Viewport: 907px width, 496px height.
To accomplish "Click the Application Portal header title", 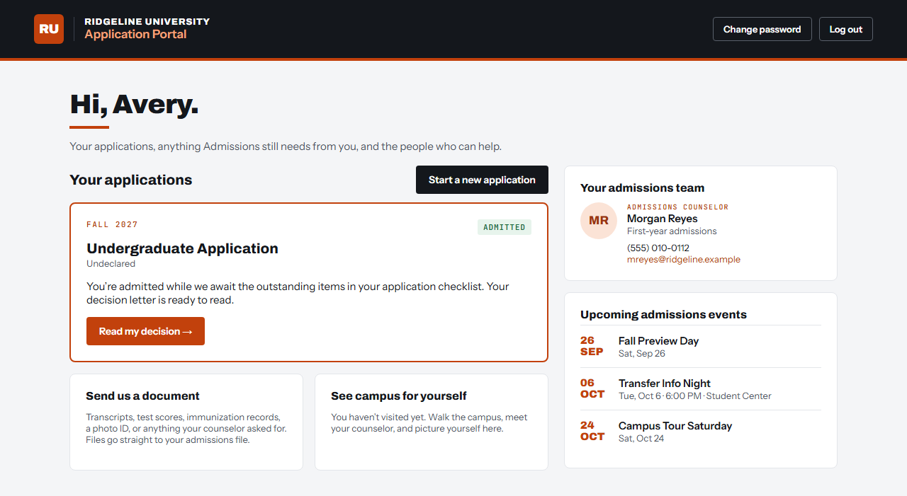I will pyautogui.click(x=135, y=34).
